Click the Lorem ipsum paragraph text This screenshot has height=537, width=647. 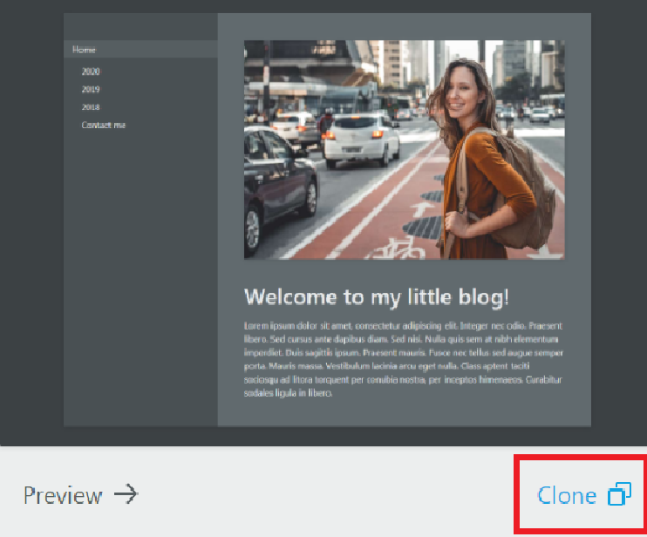[403, 359]
